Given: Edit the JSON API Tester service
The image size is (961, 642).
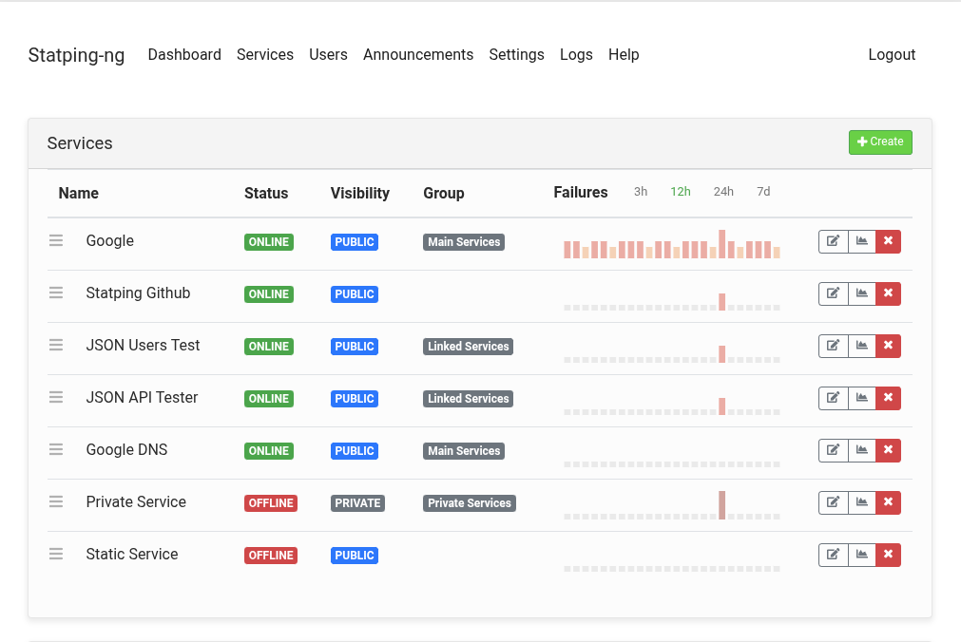Looking at the screenshot, I should click(833, 398).
